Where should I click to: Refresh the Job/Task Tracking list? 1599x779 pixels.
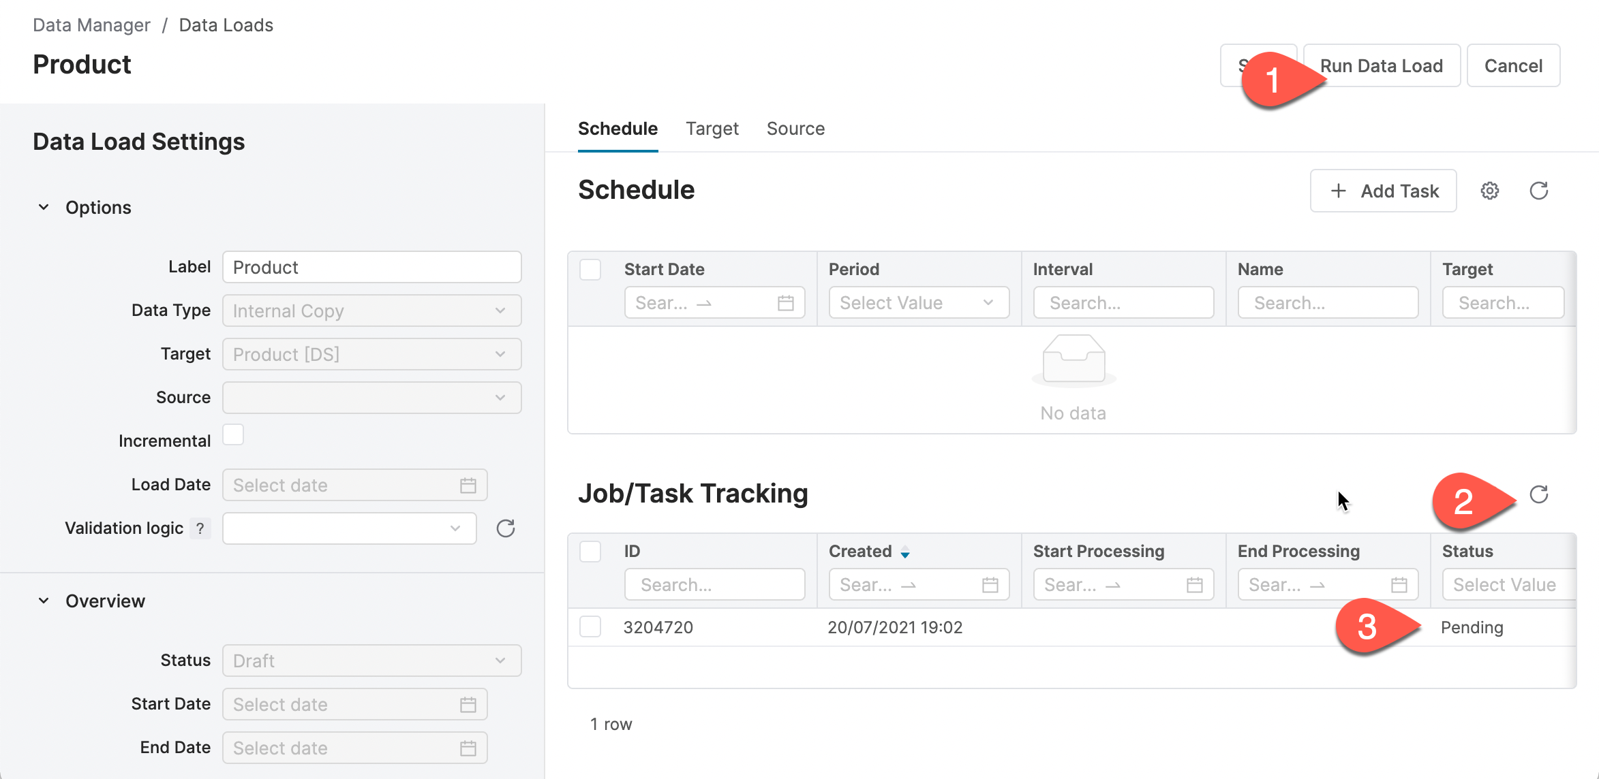1538,494
